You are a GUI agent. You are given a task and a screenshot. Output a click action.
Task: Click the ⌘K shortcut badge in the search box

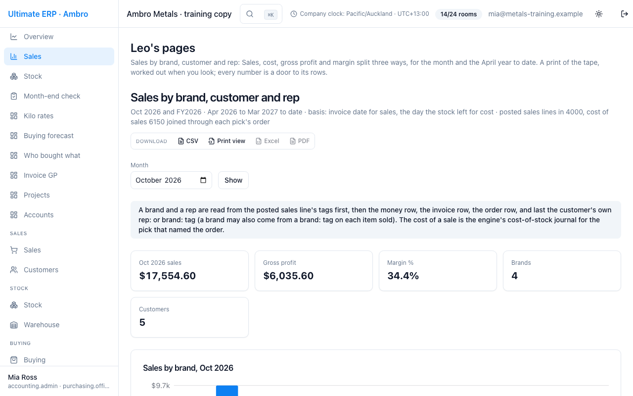tap(271, 14)
